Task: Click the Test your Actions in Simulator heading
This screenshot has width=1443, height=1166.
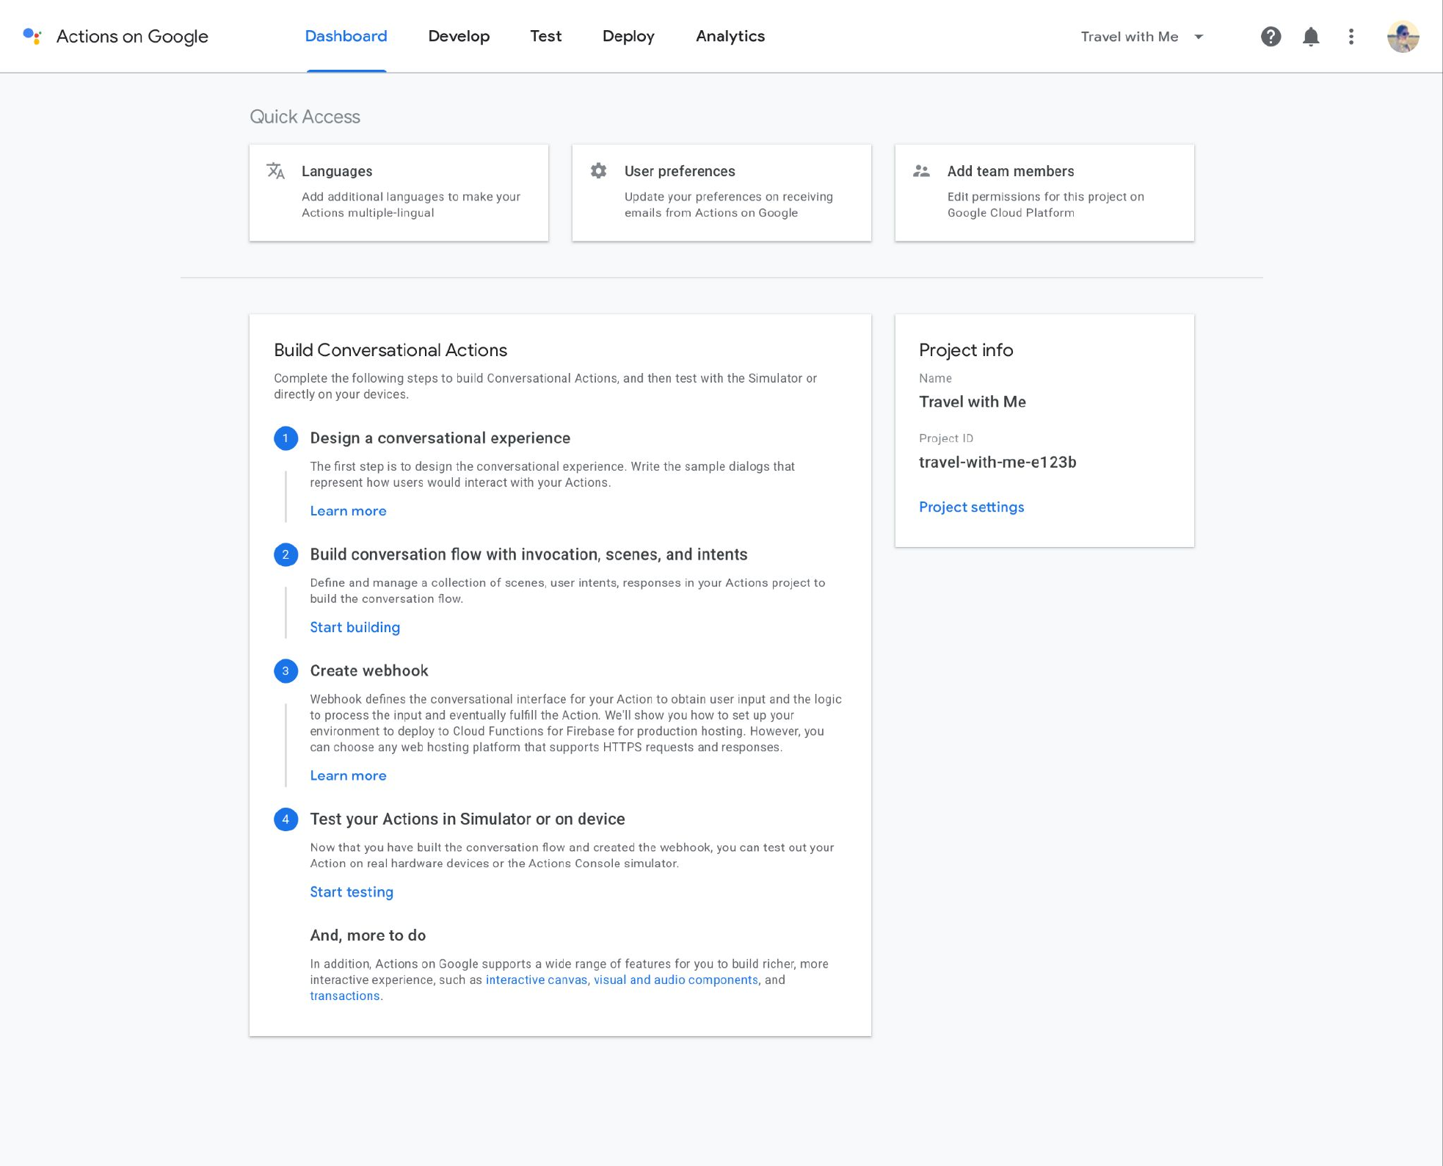Action: [x=468, y=819]
